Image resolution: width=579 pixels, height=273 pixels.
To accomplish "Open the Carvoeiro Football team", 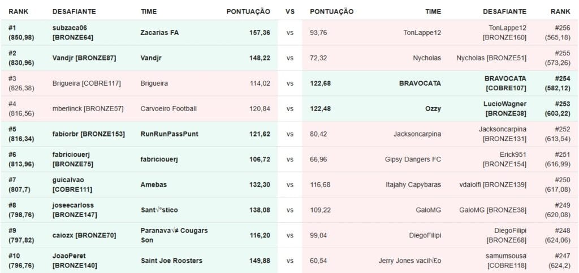I will point(168,109).
